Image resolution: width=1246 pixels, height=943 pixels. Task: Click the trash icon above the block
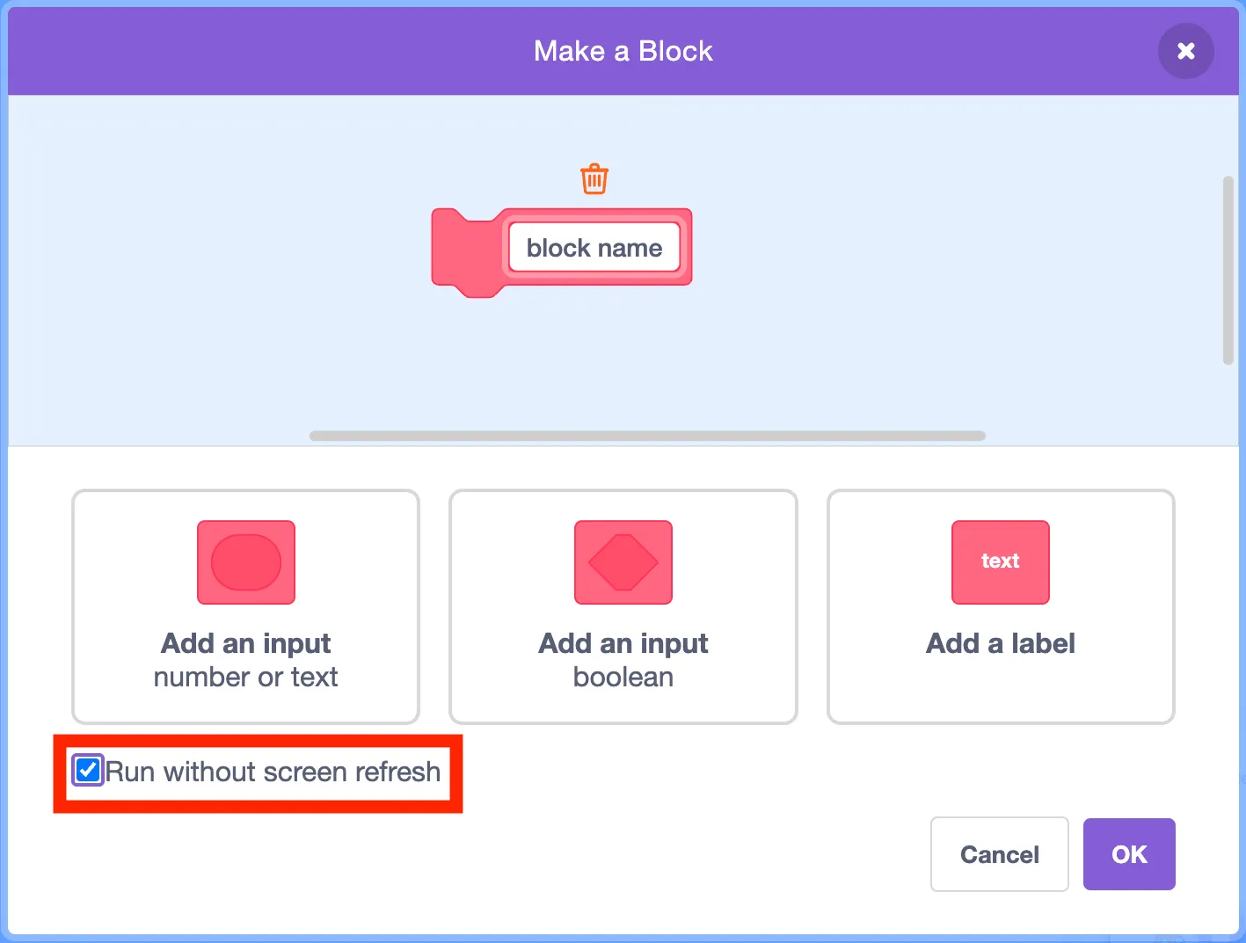pos(594,178)
